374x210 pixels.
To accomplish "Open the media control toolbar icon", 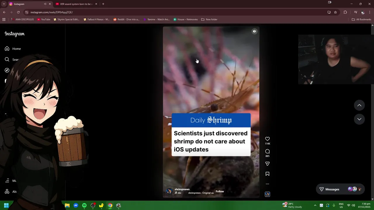I will (x=356, y=12).
